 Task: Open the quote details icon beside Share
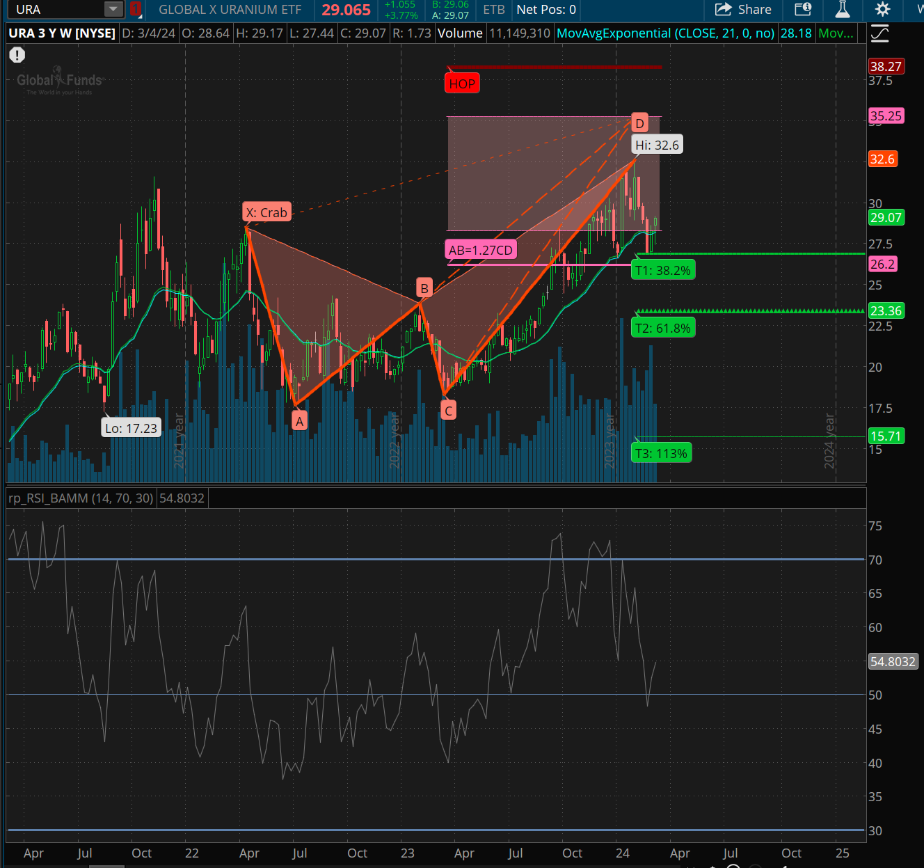[x=803, y=10]
